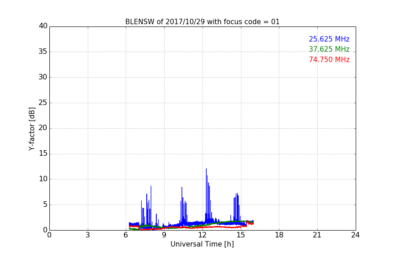
Task: Click the Y-factor [dB] axis label
Action: coord(32,129)
